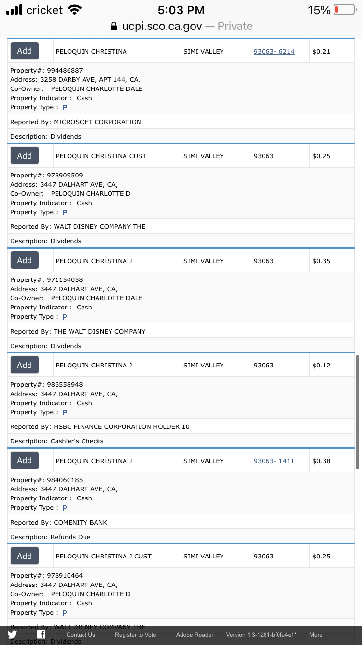Image resolution: width=362 pixels, height=645 pixels.
Task: Click Property Type P for property 994486887
Action: 65,107
